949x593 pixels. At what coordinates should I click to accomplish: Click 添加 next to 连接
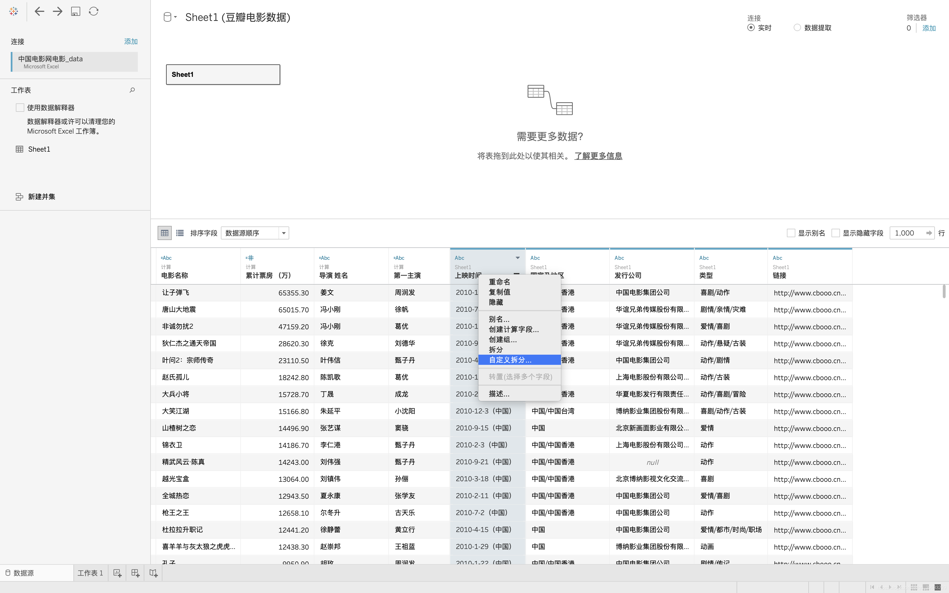pyautogui.click(x=130, y=42)
